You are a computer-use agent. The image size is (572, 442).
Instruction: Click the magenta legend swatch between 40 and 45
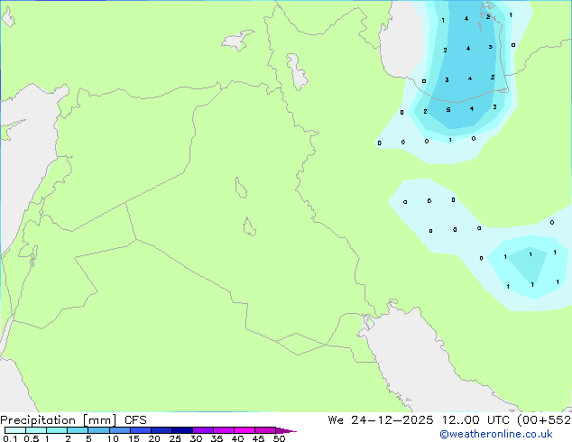pyautogui.click(x=244, y=430)
